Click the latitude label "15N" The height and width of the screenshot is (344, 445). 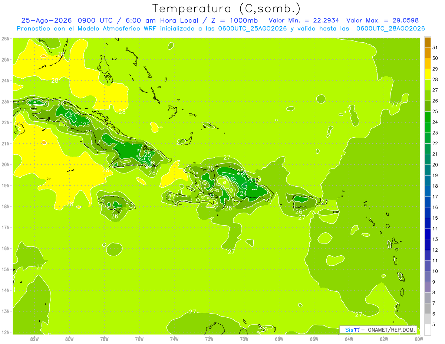6,269
